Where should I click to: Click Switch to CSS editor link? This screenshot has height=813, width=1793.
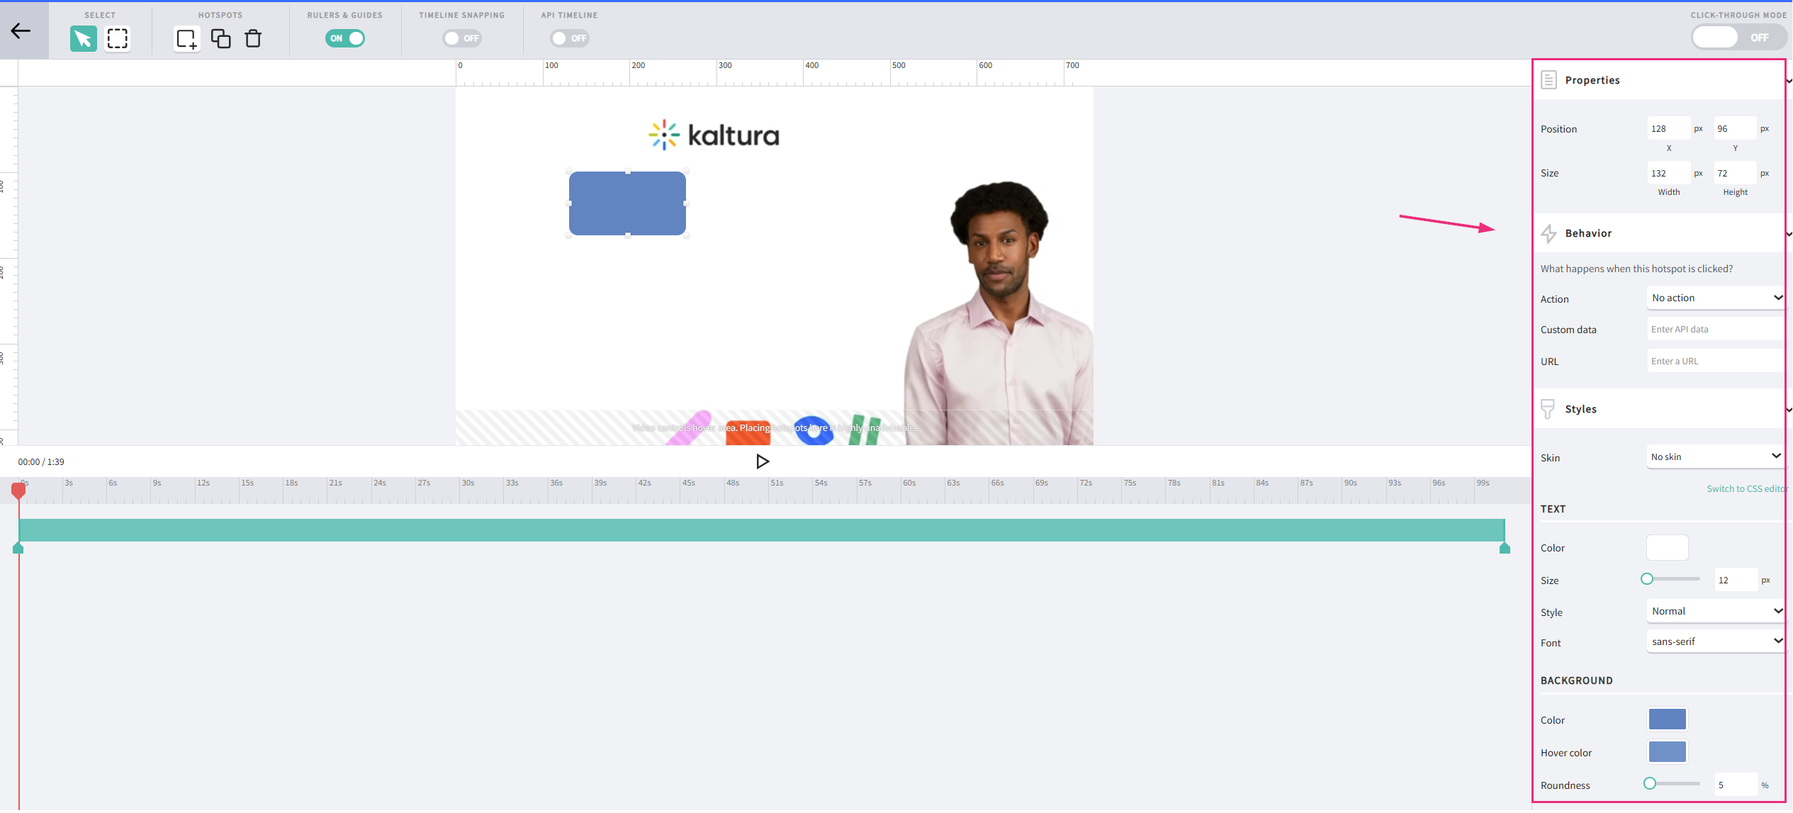coord(1746,488)
